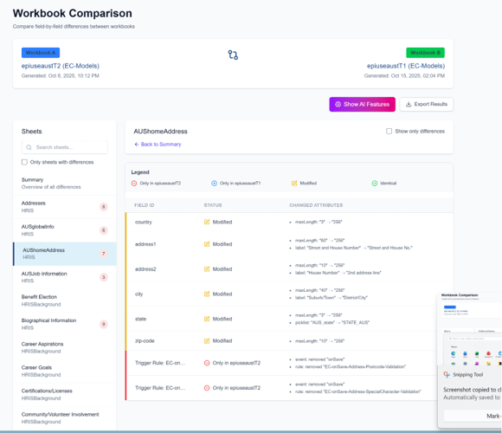Select the AUSJob Information sheet

tap(65, 277)
